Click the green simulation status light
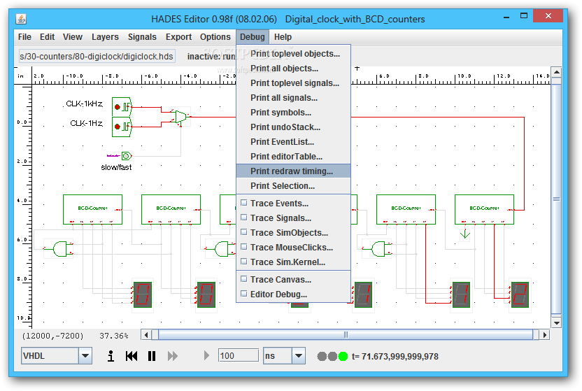The height and width of the screenshot is (391, 582). click(343, 357)
